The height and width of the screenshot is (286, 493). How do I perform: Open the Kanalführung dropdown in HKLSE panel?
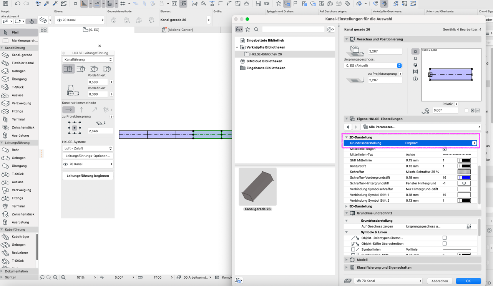pyautogui.click(x=88, y=60)
